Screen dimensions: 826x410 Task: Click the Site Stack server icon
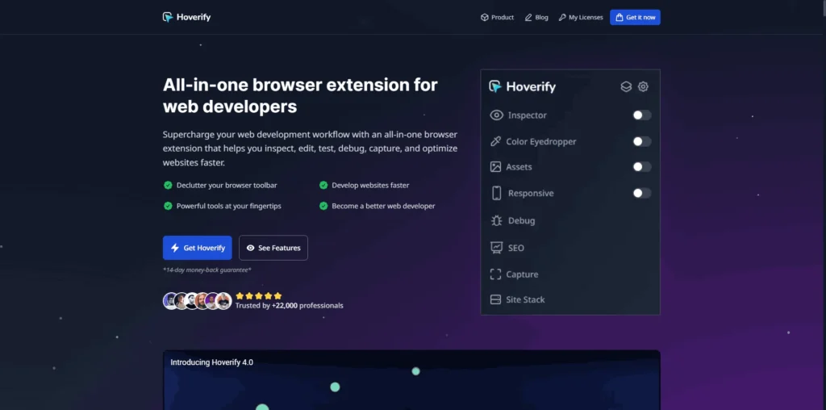(495, 299)
